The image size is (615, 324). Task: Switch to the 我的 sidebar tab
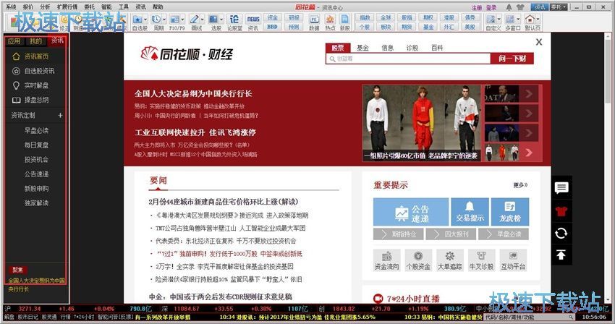[x=35, y=40]
